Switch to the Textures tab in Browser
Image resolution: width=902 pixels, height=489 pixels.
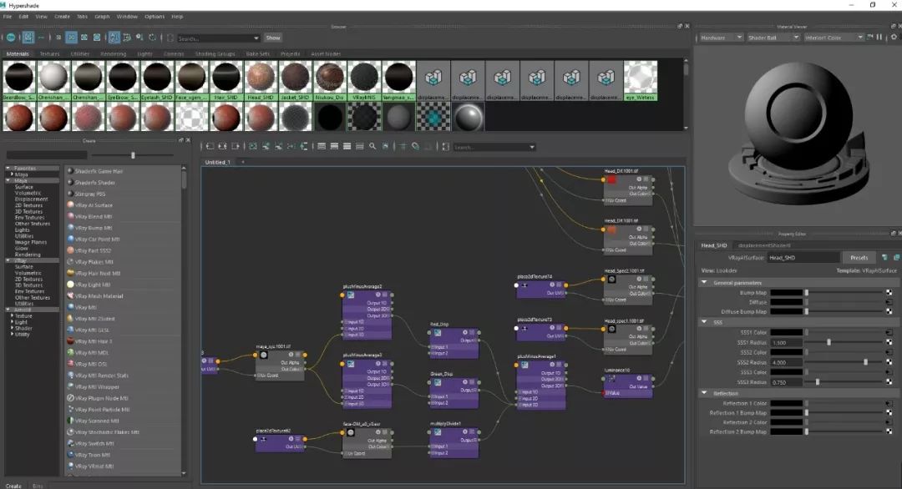click(x=49, y=54)
